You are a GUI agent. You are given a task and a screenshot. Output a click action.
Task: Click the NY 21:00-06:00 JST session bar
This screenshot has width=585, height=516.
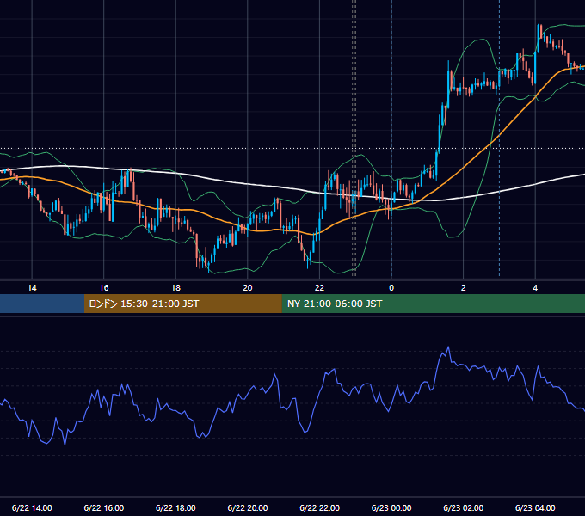(x=433, y=304)
